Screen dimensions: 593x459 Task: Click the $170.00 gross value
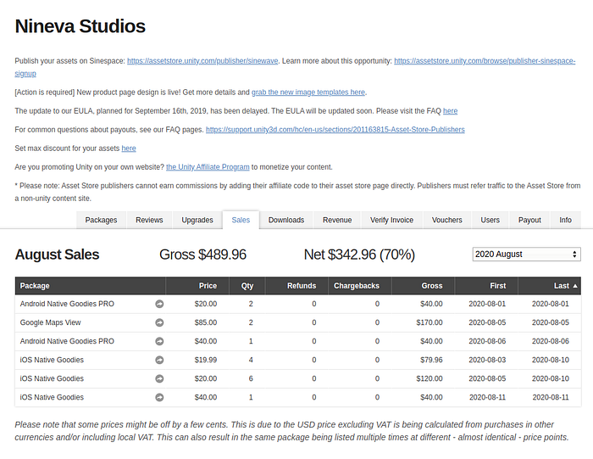tap(430, 322)
